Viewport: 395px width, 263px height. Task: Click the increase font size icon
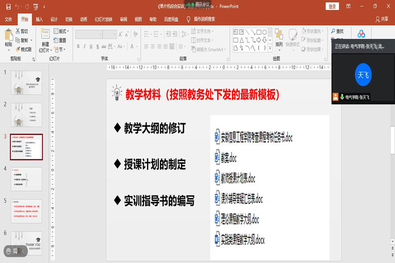click(x=120, y=35)
